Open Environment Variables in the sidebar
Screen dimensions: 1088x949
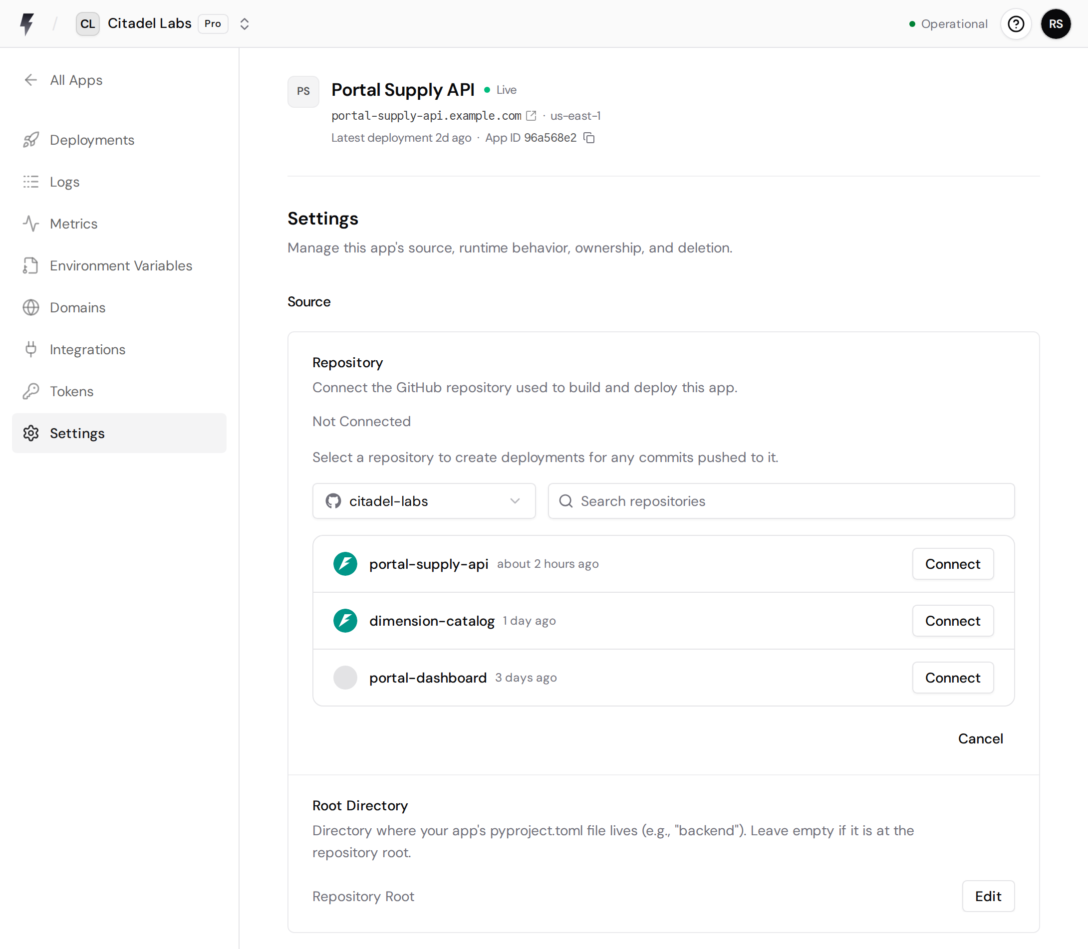click(119, 265)
